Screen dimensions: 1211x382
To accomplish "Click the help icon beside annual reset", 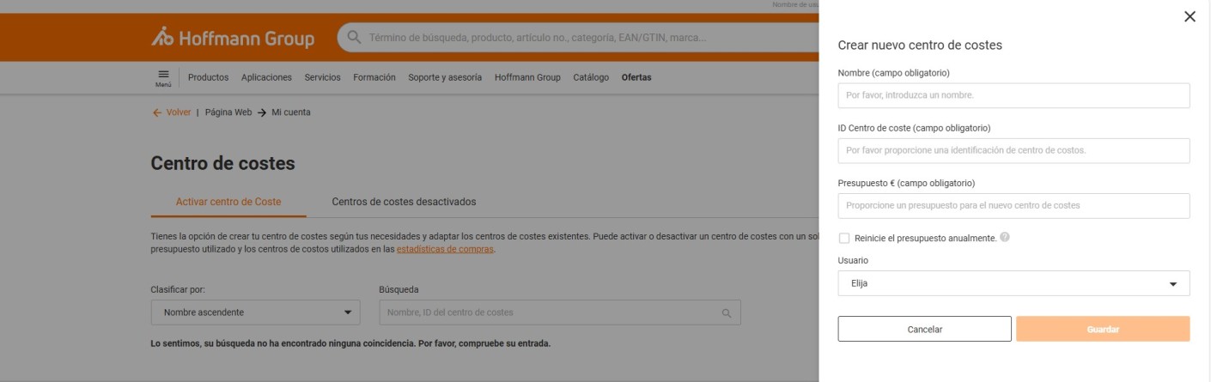I will click(x=1005, y=239).
